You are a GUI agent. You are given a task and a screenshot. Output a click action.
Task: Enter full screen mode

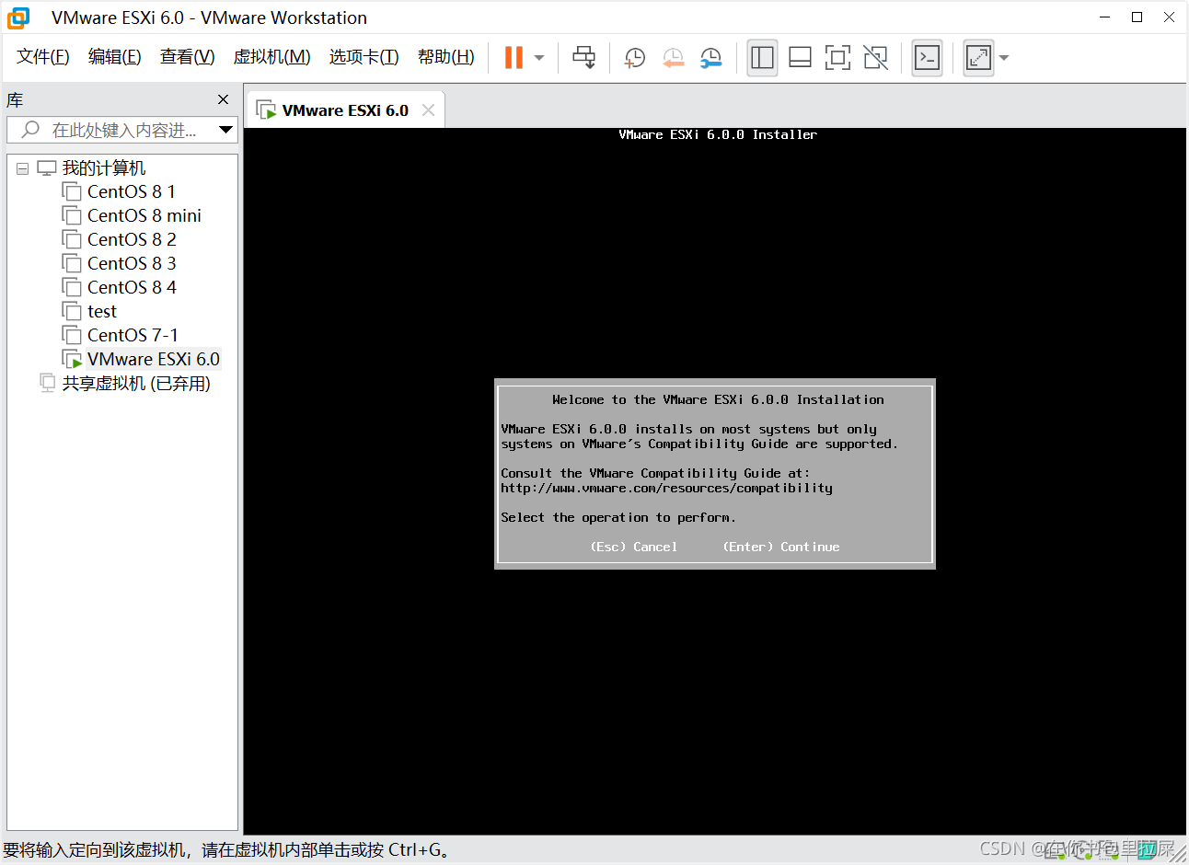[x=837, y=57]
